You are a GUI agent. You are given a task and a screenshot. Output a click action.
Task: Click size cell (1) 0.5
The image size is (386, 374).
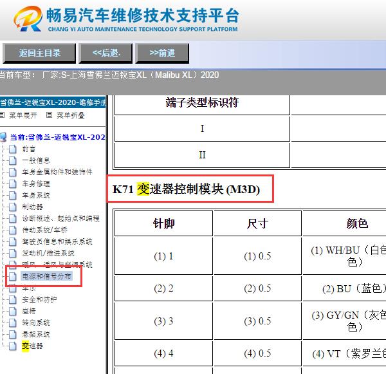[x=257, y=256]
